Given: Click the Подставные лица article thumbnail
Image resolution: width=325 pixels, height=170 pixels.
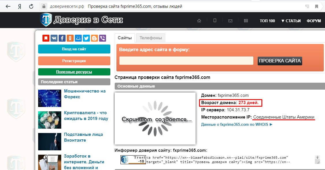Looking at the screenshot, I should pyautogui.click(x=50, y=142).
